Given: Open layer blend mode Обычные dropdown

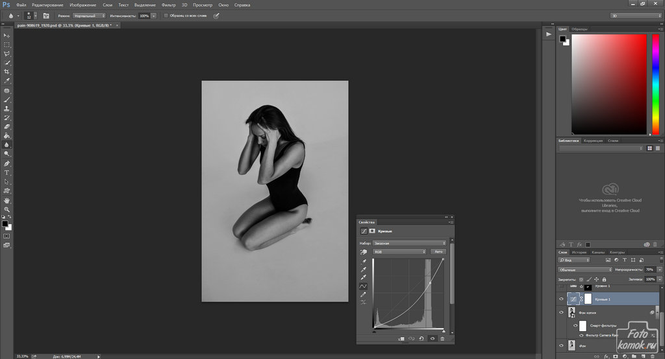Looking at the screenshot, I should (585, 270).
